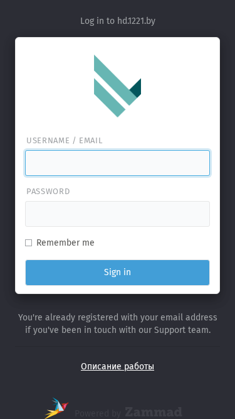
Task: Click the 'PASSWORD' label
Action: click(x=48, y=192)
